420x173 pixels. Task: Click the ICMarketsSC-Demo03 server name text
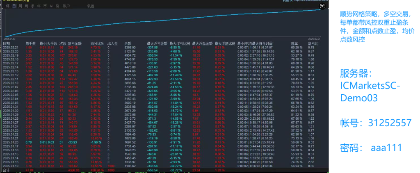pos(370,92)
